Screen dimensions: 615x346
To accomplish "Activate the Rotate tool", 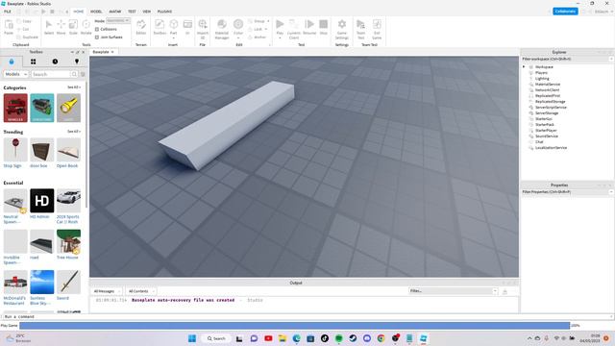I will [x=86, y=27].
